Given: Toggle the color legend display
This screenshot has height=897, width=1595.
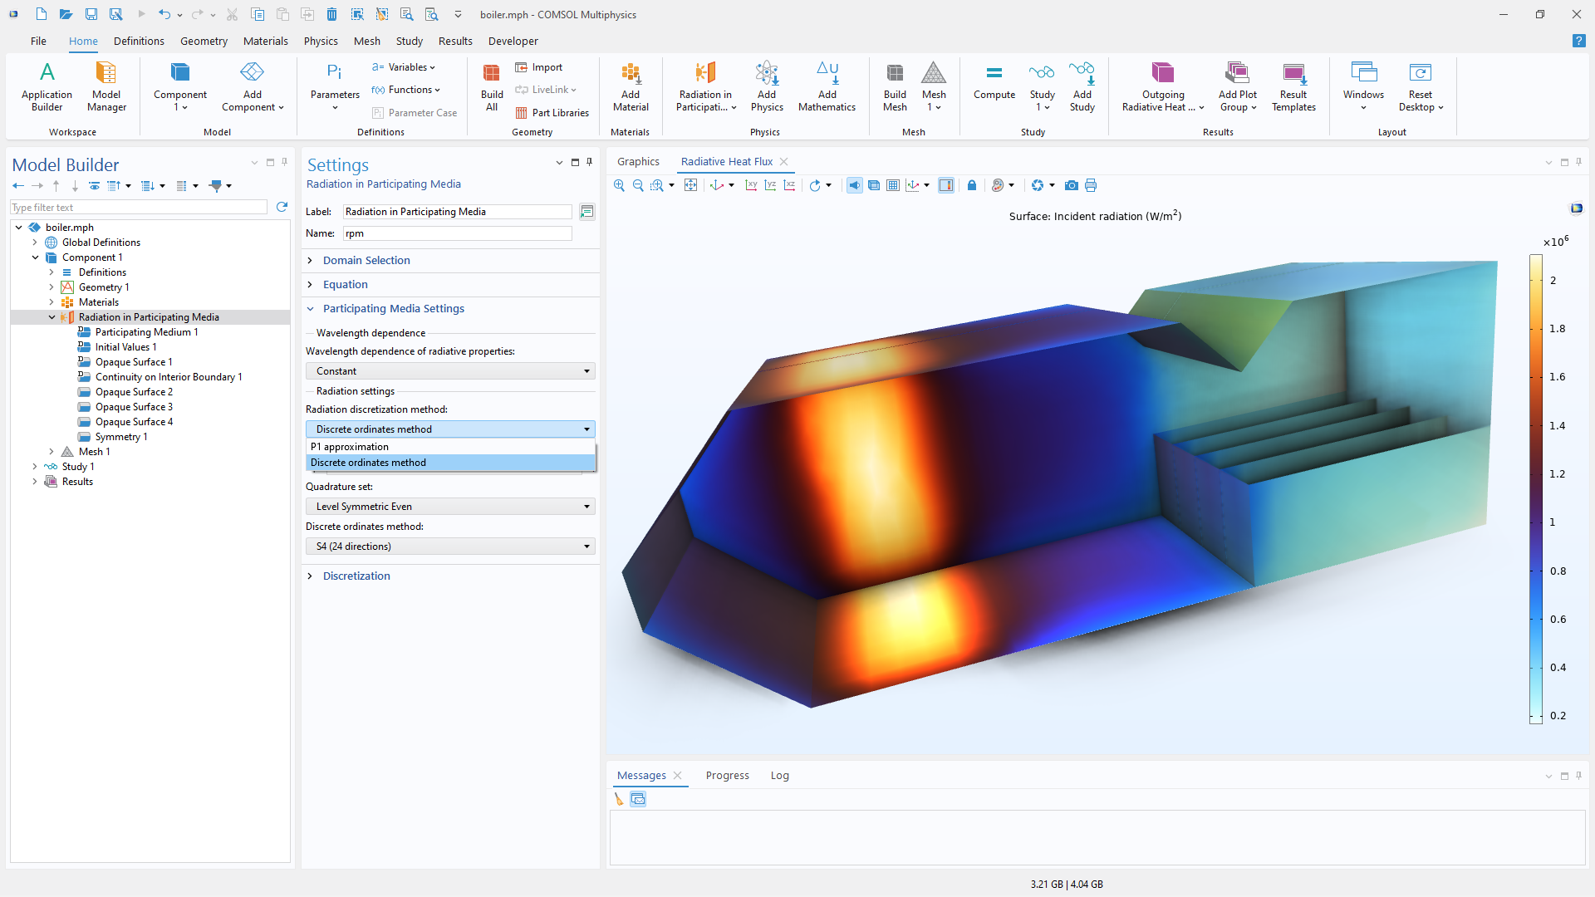Looking at the screenshot, I should (945, 185).
